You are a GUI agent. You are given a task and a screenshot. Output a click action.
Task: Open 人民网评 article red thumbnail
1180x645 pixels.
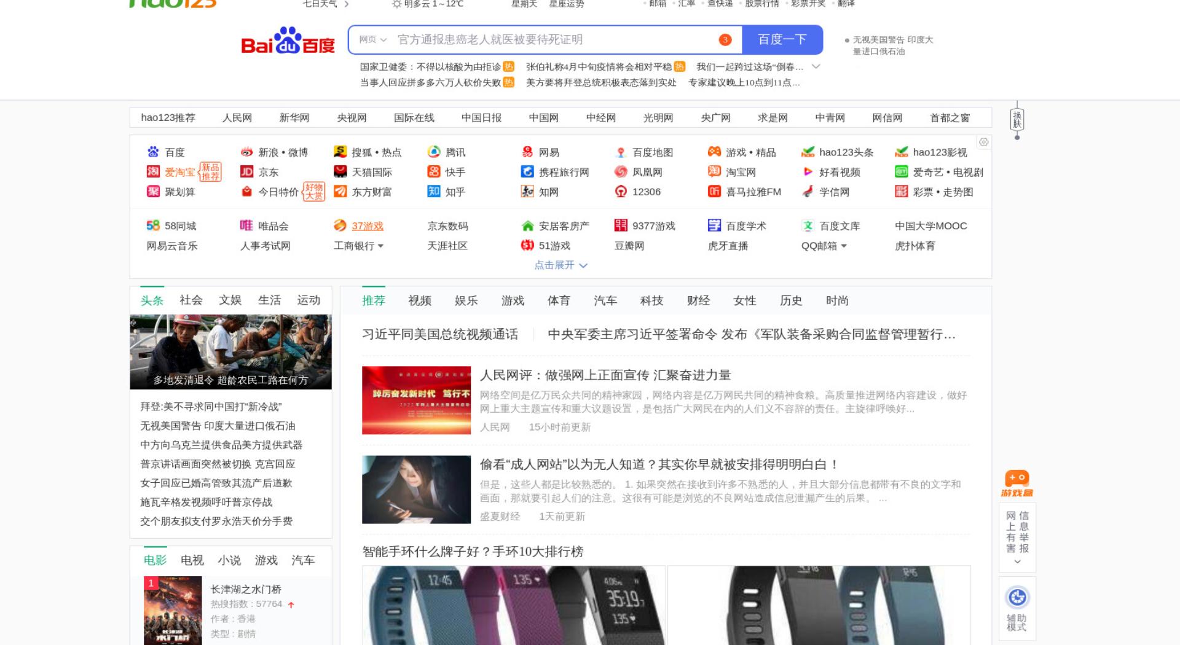point(416,401)
